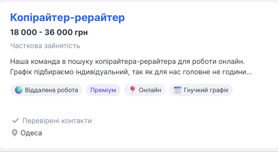Click the salary 18 000 - 36 000 грн

(x=49, y=32)
